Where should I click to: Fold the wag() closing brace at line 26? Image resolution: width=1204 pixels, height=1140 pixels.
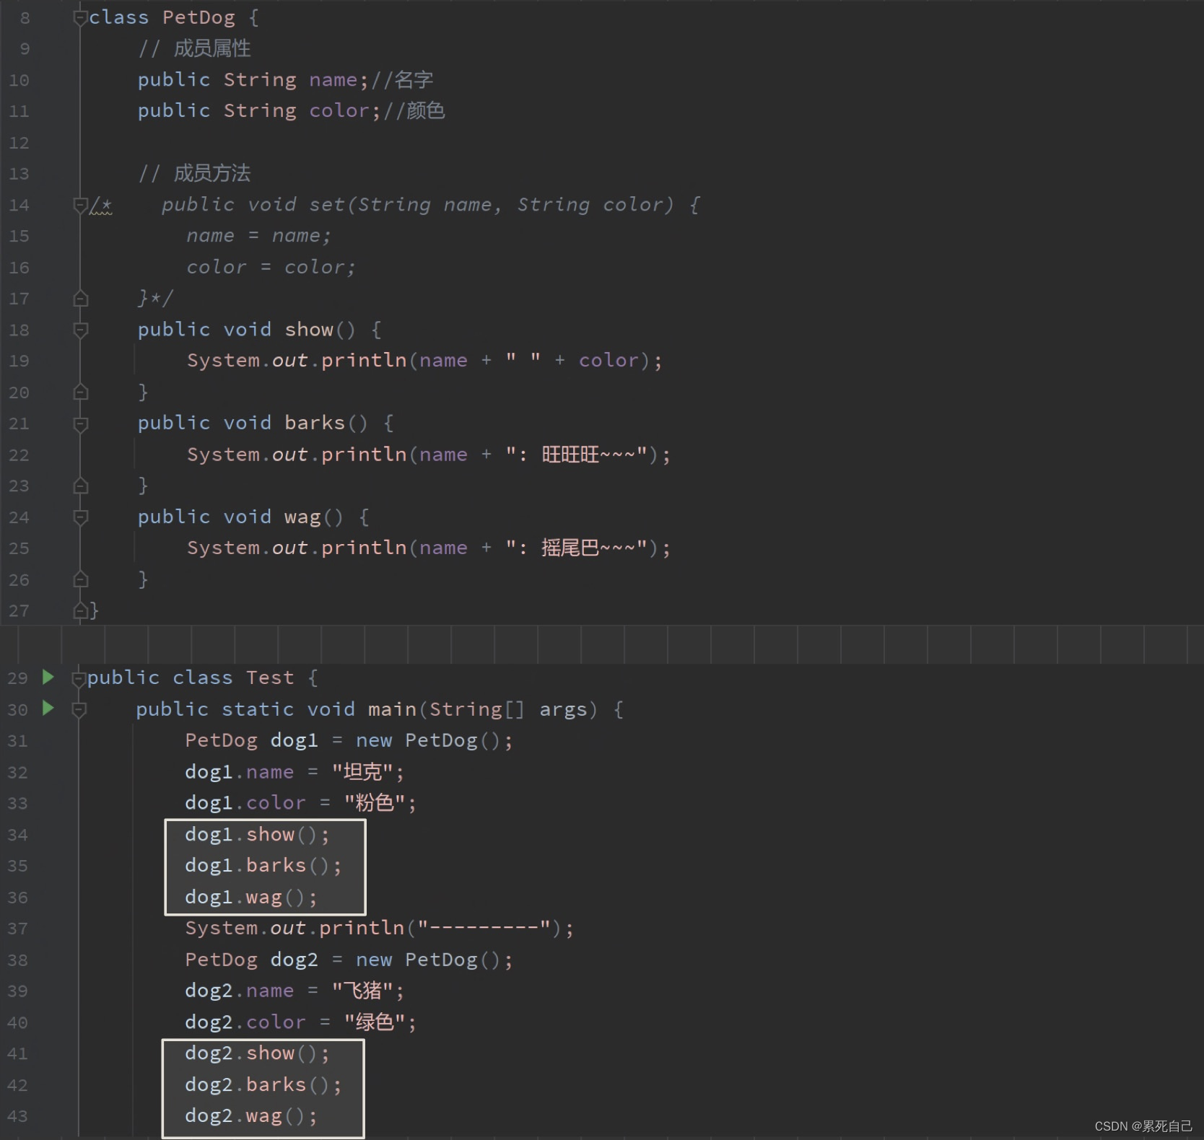[x=80, y=579]
